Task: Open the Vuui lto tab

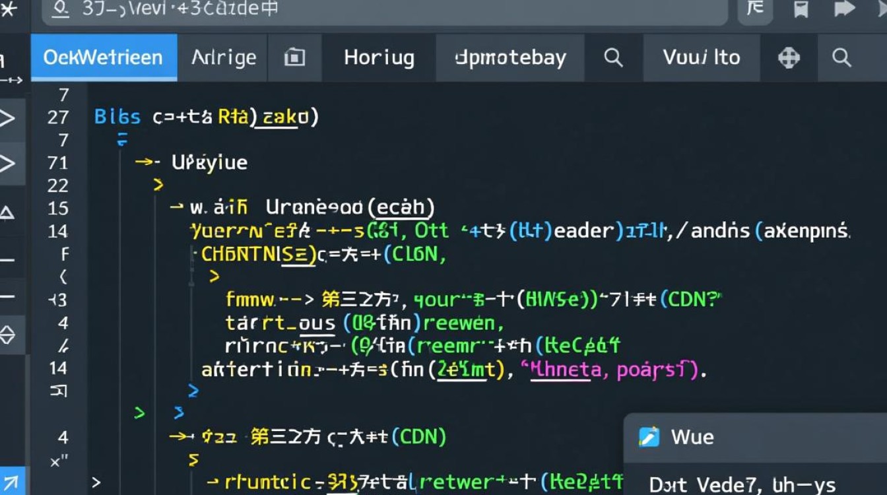Action: [702, 58]
